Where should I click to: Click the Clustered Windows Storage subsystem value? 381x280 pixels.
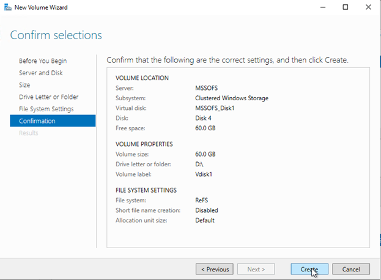[232, 98]
